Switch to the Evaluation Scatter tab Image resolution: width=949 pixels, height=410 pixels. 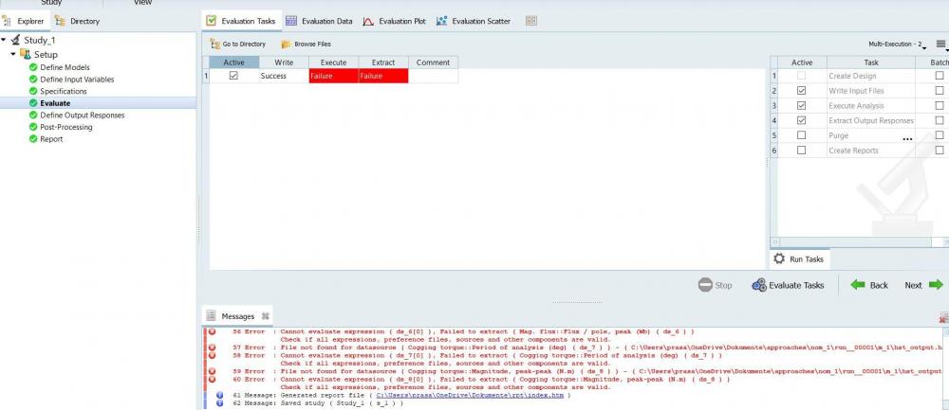[x=474, y=21]
